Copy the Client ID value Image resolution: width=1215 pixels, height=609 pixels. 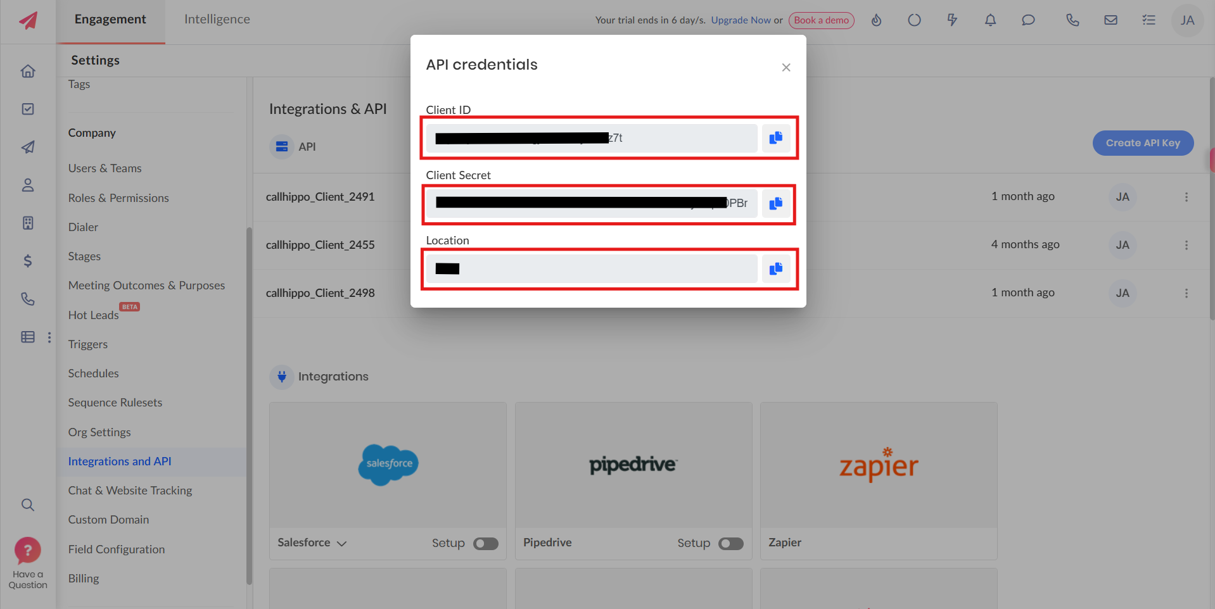coord(776,138)
